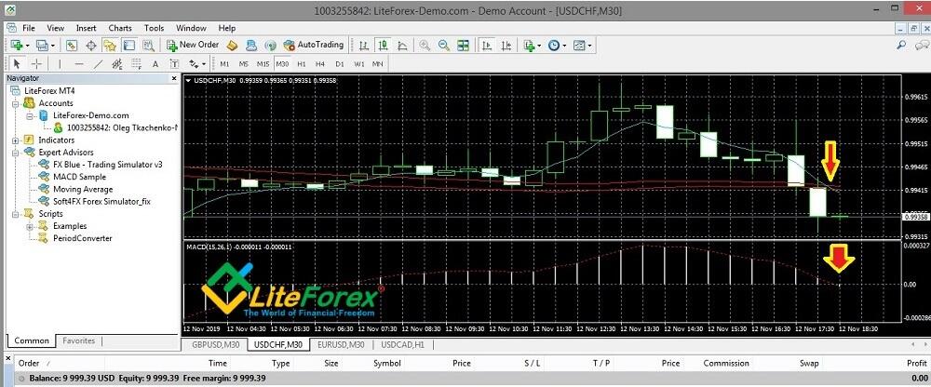Screen dimensions: 931x387
Task: Toggle the AutoTrading button
Action: pyautogui.click(x=314, y=45)
